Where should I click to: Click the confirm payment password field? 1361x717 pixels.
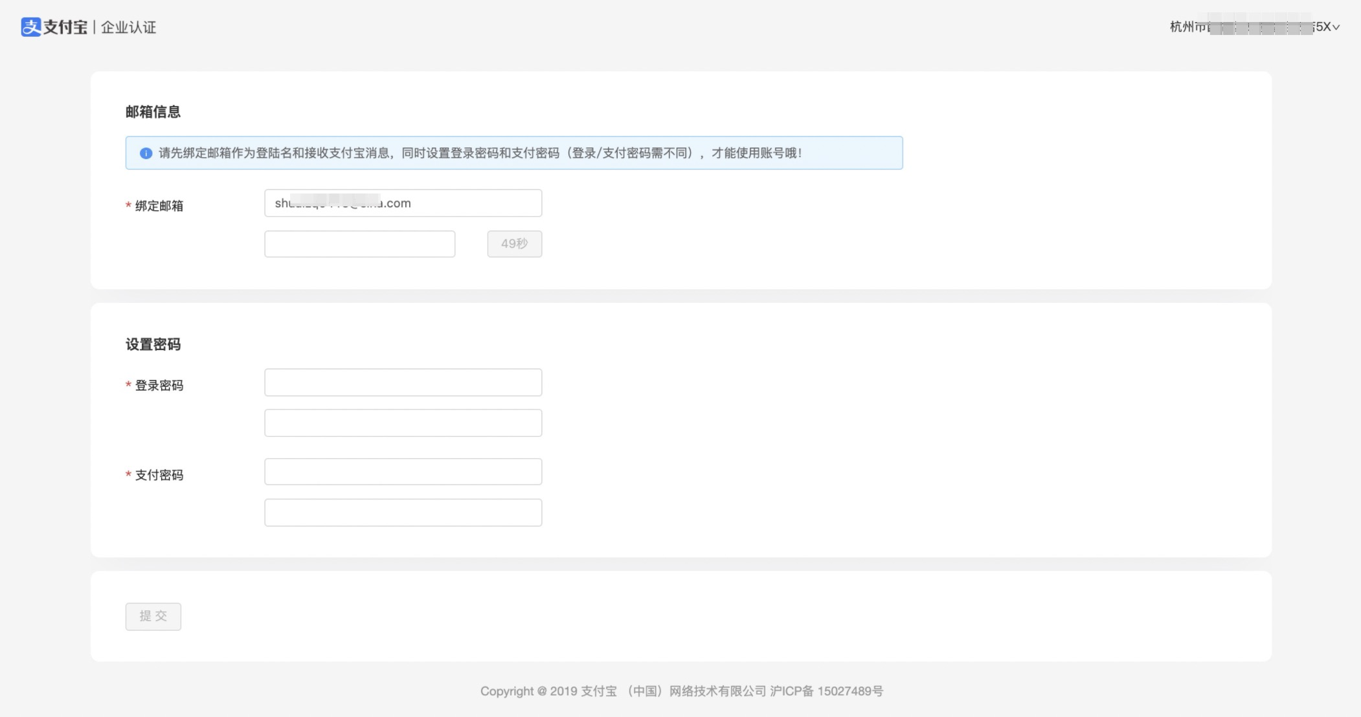(403, 513)
